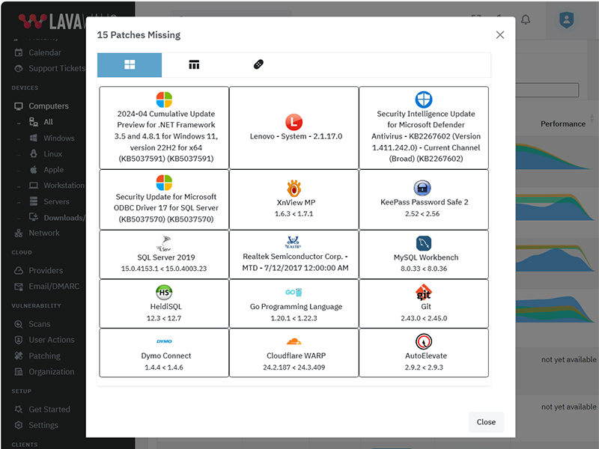
Task: Click the ODBC Driver update Windows logo icon
Action: 164,183
